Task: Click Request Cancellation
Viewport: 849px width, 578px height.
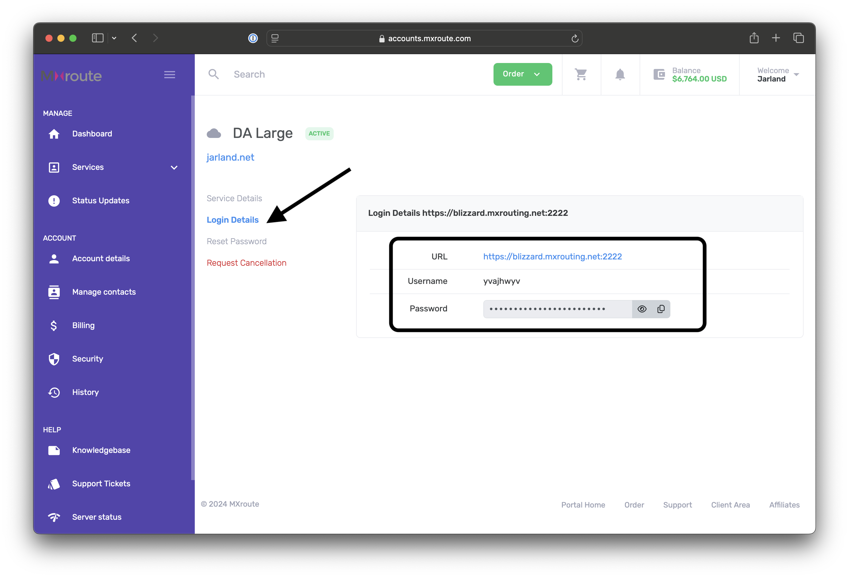Action: (246, 263)
